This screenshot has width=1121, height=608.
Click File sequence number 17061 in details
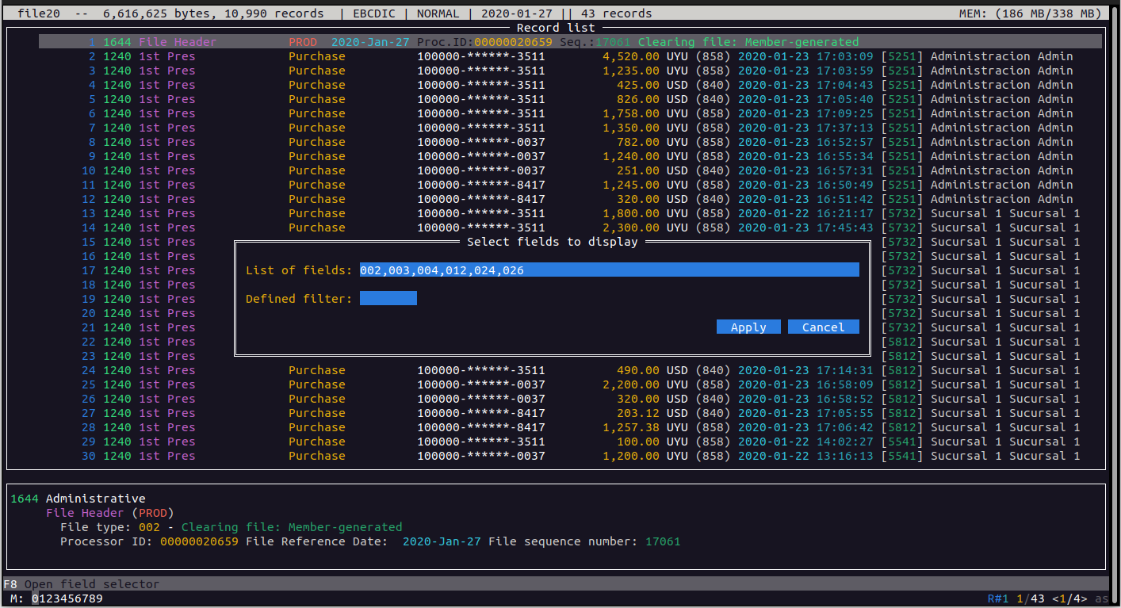(x=663, y=541)
